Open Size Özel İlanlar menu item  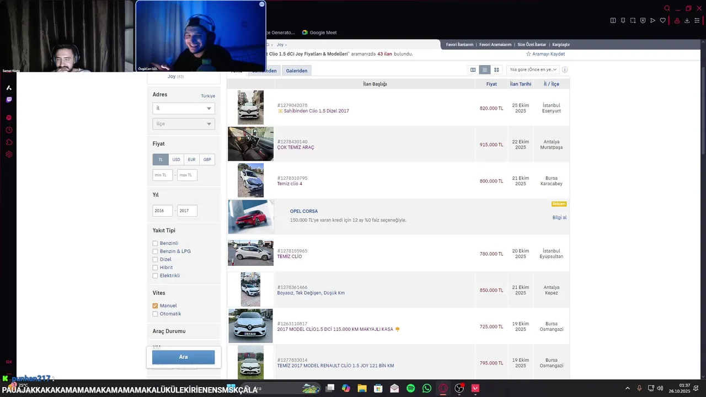(532, 45)
